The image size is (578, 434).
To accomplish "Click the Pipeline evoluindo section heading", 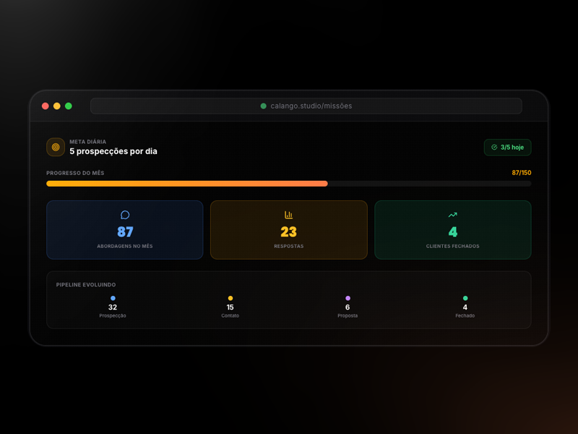I will [86, 285].
